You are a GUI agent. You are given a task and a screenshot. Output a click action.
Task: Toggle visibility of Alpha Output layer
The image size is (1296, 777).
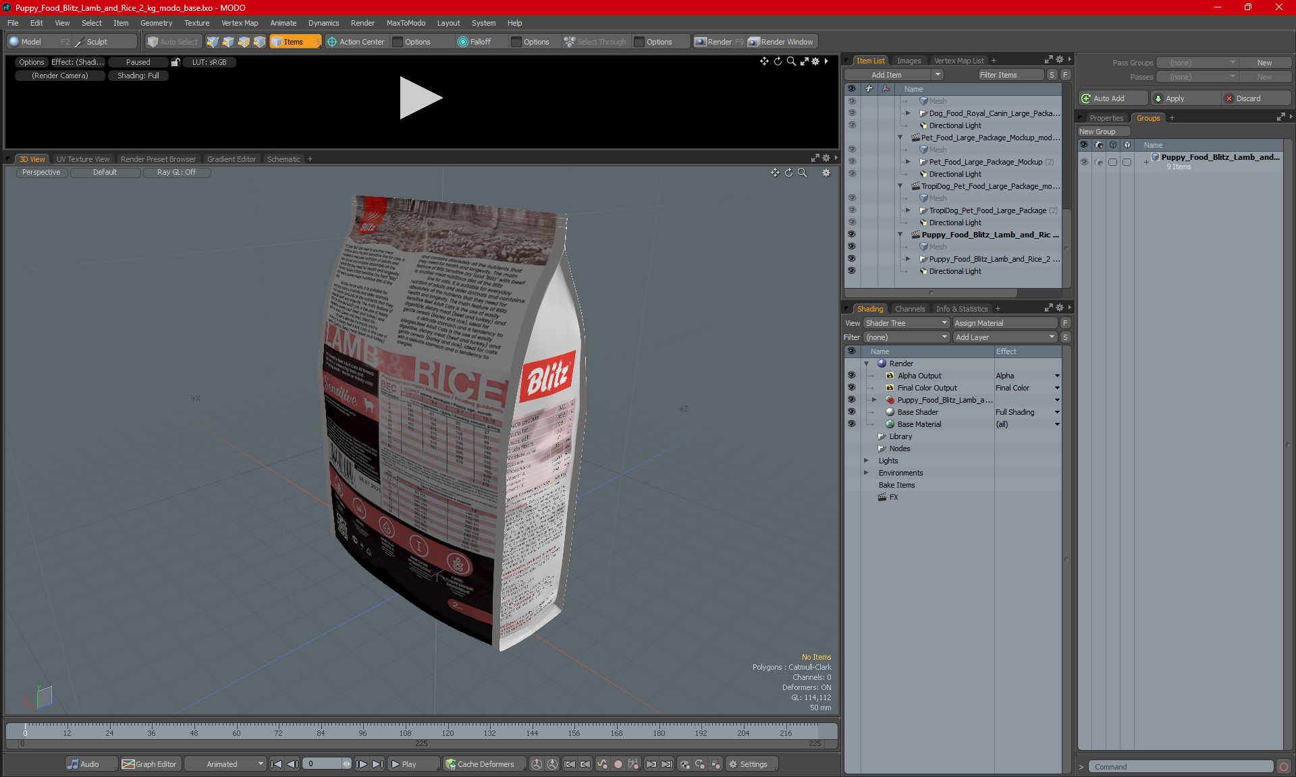click(851, 376)
